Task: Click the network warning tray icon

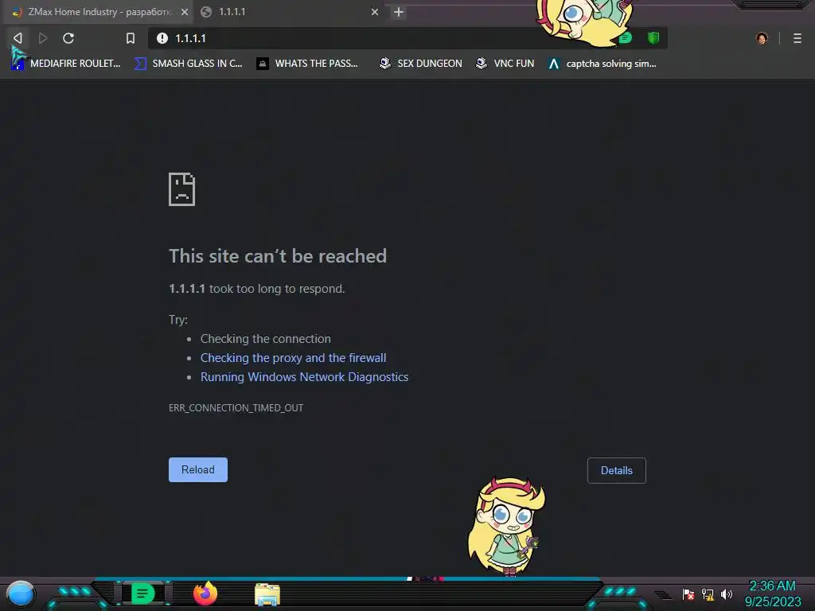Action: pyautogui.click(x=708, y=594)
